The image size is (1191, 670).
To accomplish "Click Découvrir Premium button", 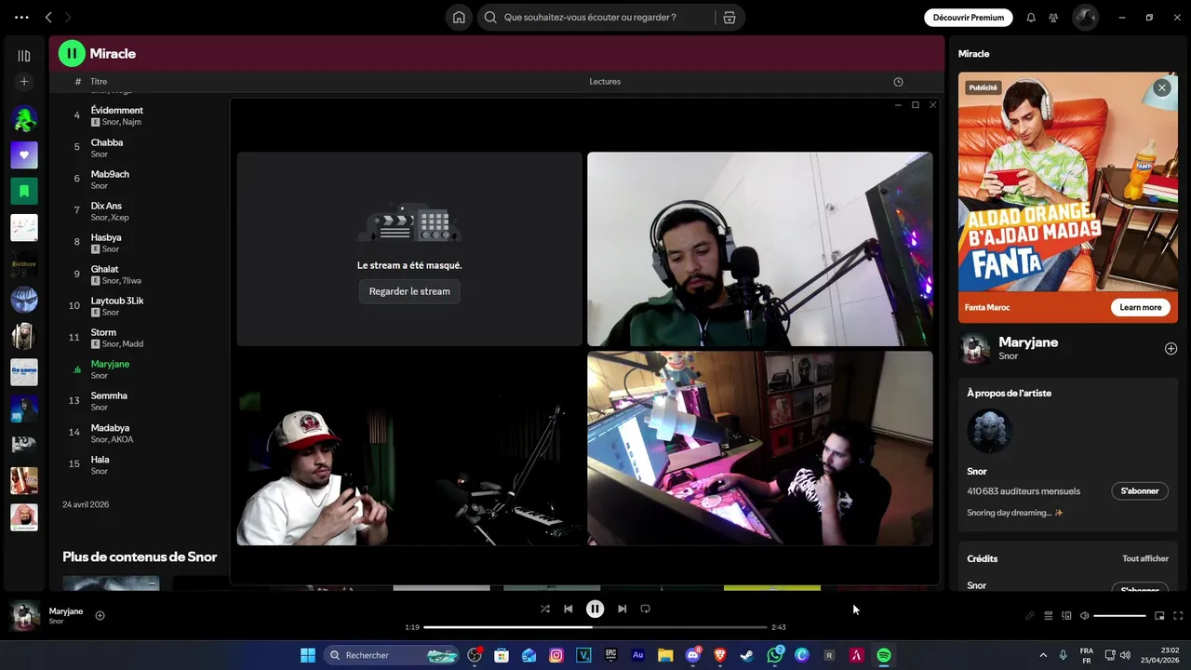I will [x=969, y=17].
